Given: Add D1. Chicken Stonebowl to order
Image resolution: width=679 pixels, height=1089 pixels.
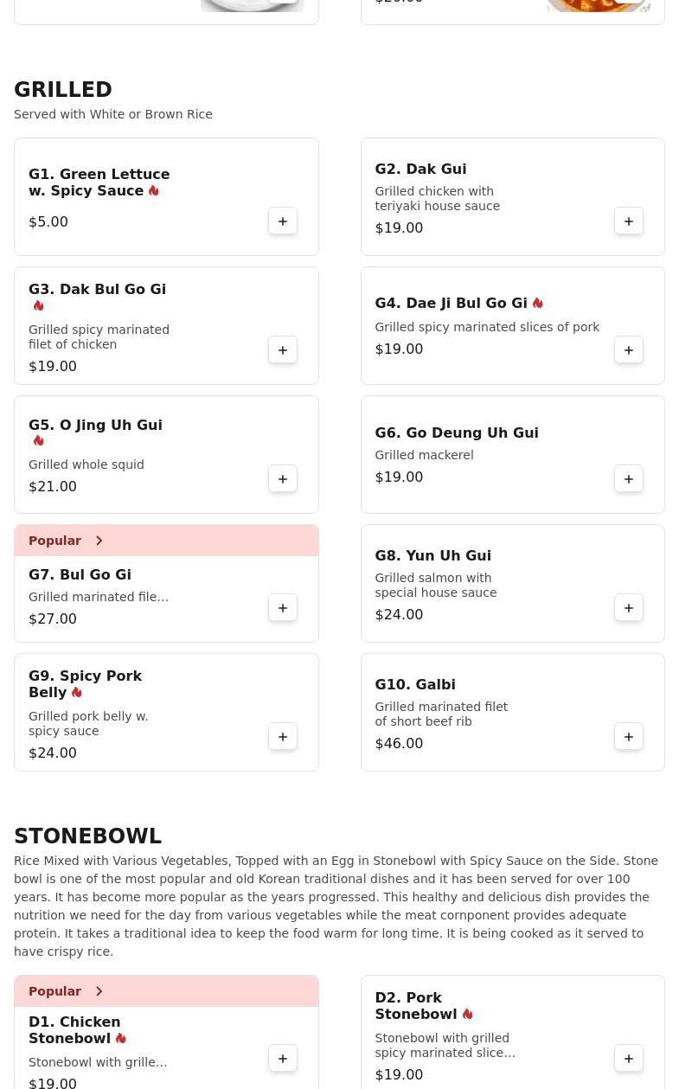Looking at the screenshot, I should [283, 1059].
